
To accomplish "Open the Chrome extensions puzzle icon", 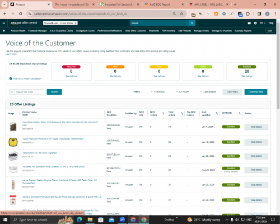I will click(x=248, y=14).
